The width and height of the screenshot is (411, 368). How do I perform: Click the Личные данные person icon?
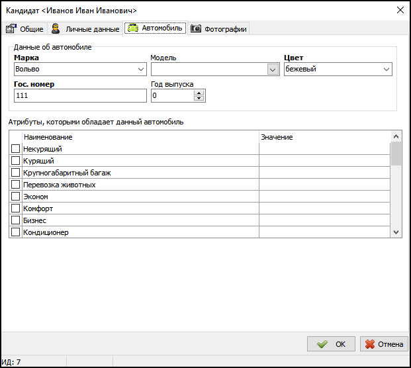click(56, 28)
